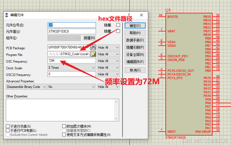Toggle the Hidden checkbox for part reference
231x145 pixels.
click(x=118, y=25)
